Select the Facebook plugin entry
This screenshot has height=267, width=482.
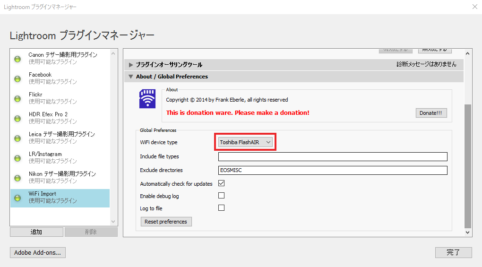tap(60, 78)
